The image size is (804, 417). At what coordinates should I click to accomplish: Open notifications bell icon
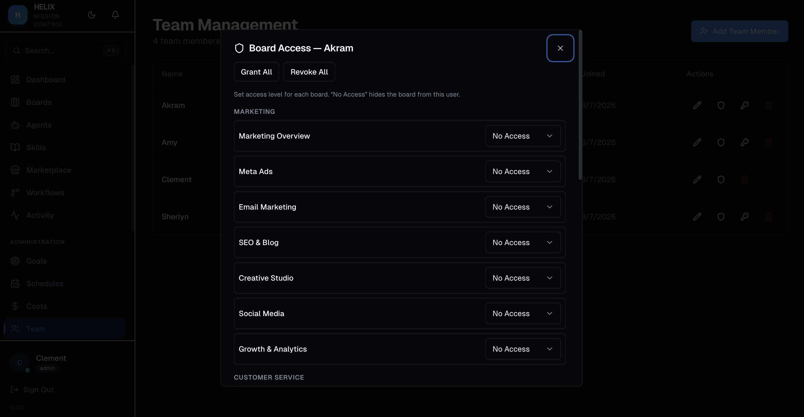115,15
